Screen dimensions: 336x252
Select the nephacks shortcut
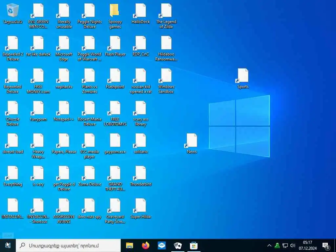pos(64,79)
